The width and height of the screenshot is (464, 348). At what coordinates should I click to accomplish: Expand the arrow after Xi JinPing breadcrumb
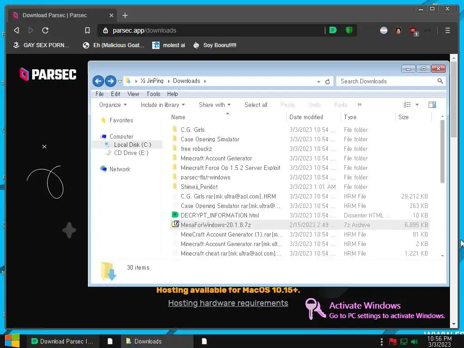169,81
